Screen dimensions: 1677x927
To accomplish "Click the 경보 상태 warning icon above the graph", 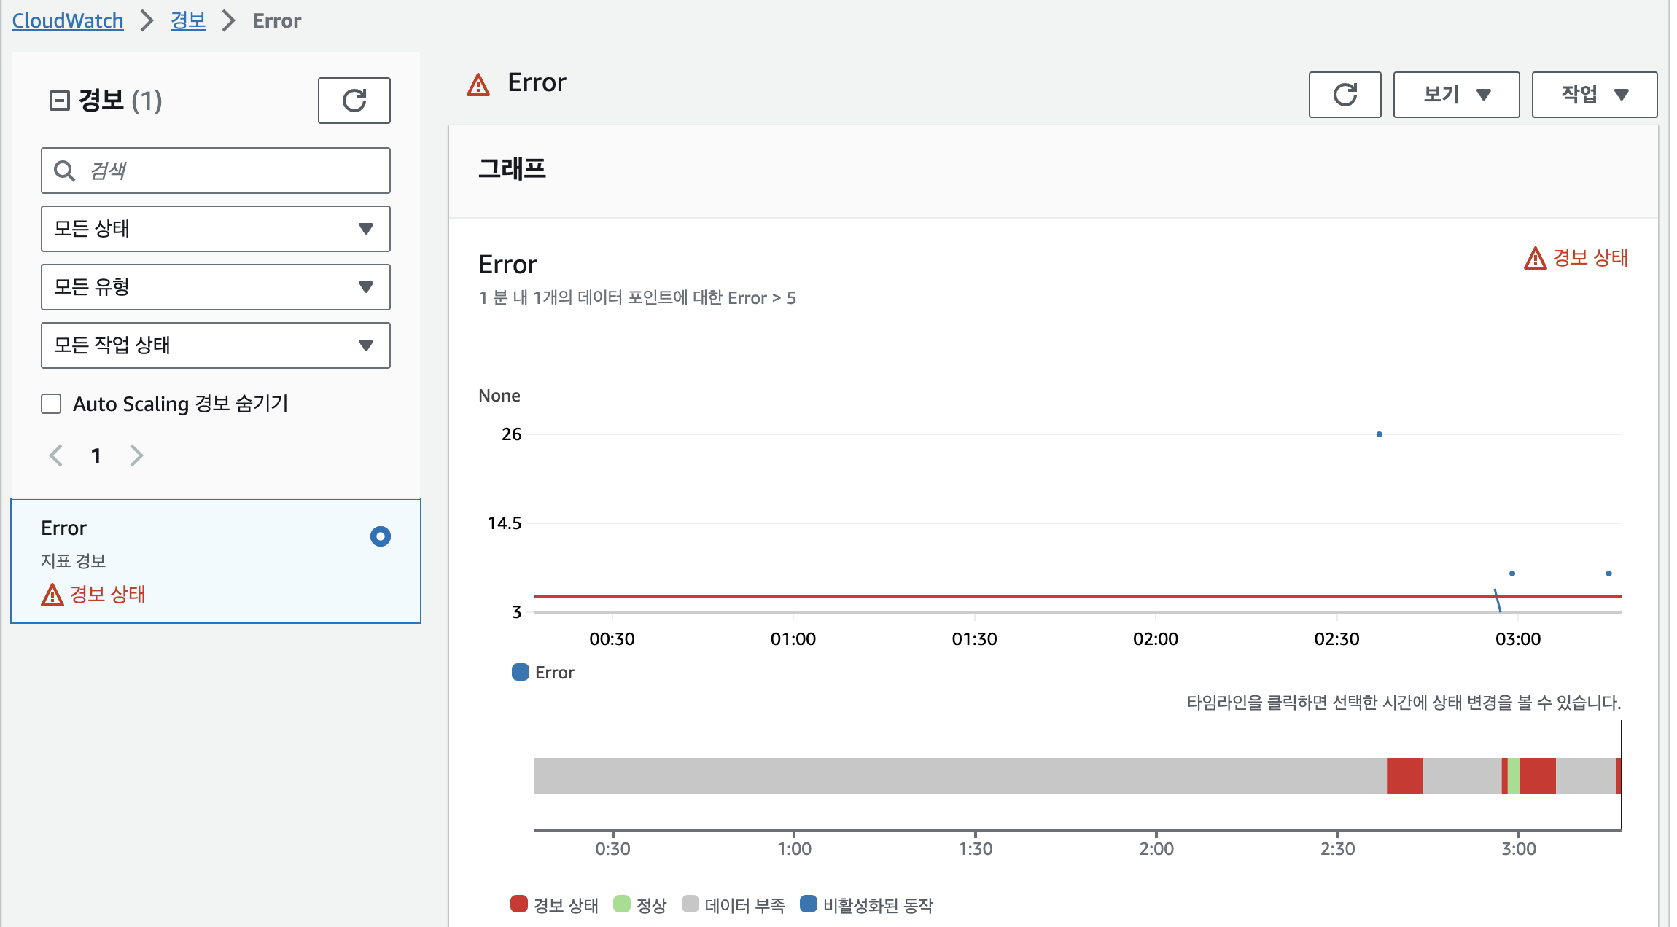I will tap(1535, 258).
